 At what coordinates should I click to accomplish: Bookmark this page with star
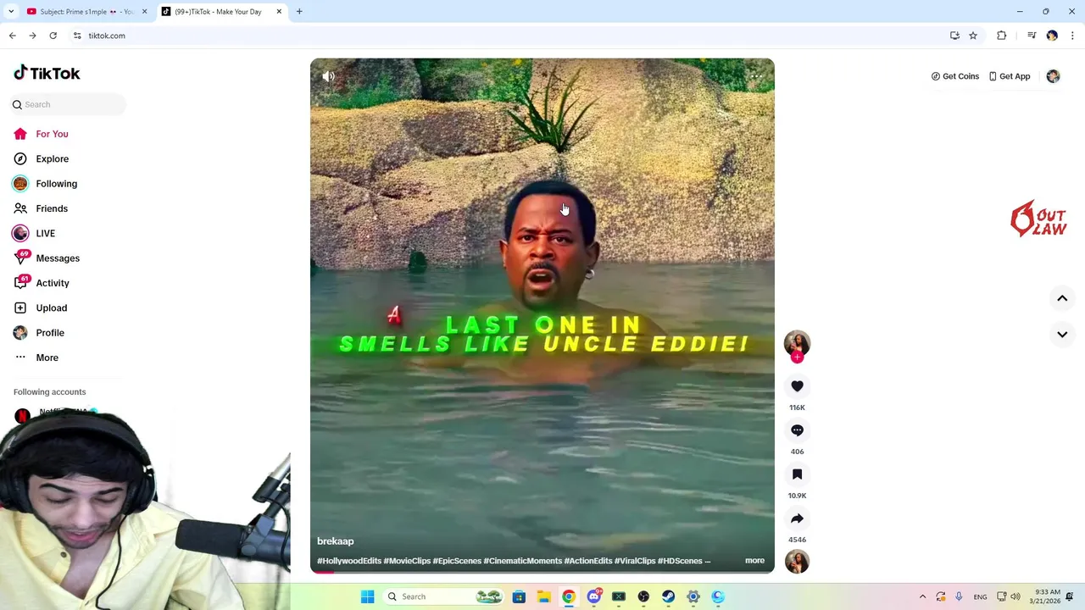[x=973, y=36]
